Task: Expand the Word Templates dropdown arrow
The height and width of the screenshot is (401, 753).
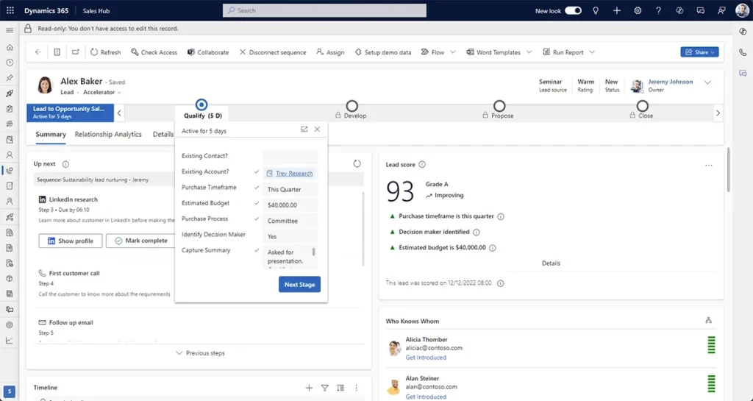Action: pos(529,52)
